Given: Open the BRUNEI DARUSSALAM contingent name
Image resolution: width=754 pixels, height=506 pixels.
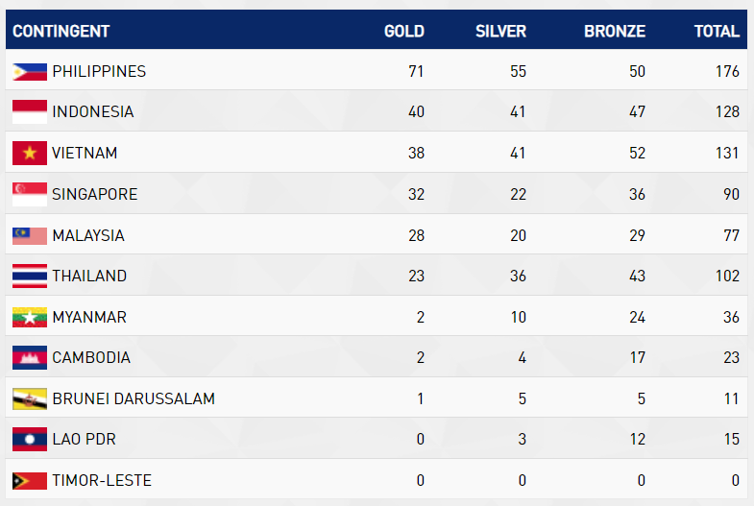Looking at the screenshot, I should [134, 398].
